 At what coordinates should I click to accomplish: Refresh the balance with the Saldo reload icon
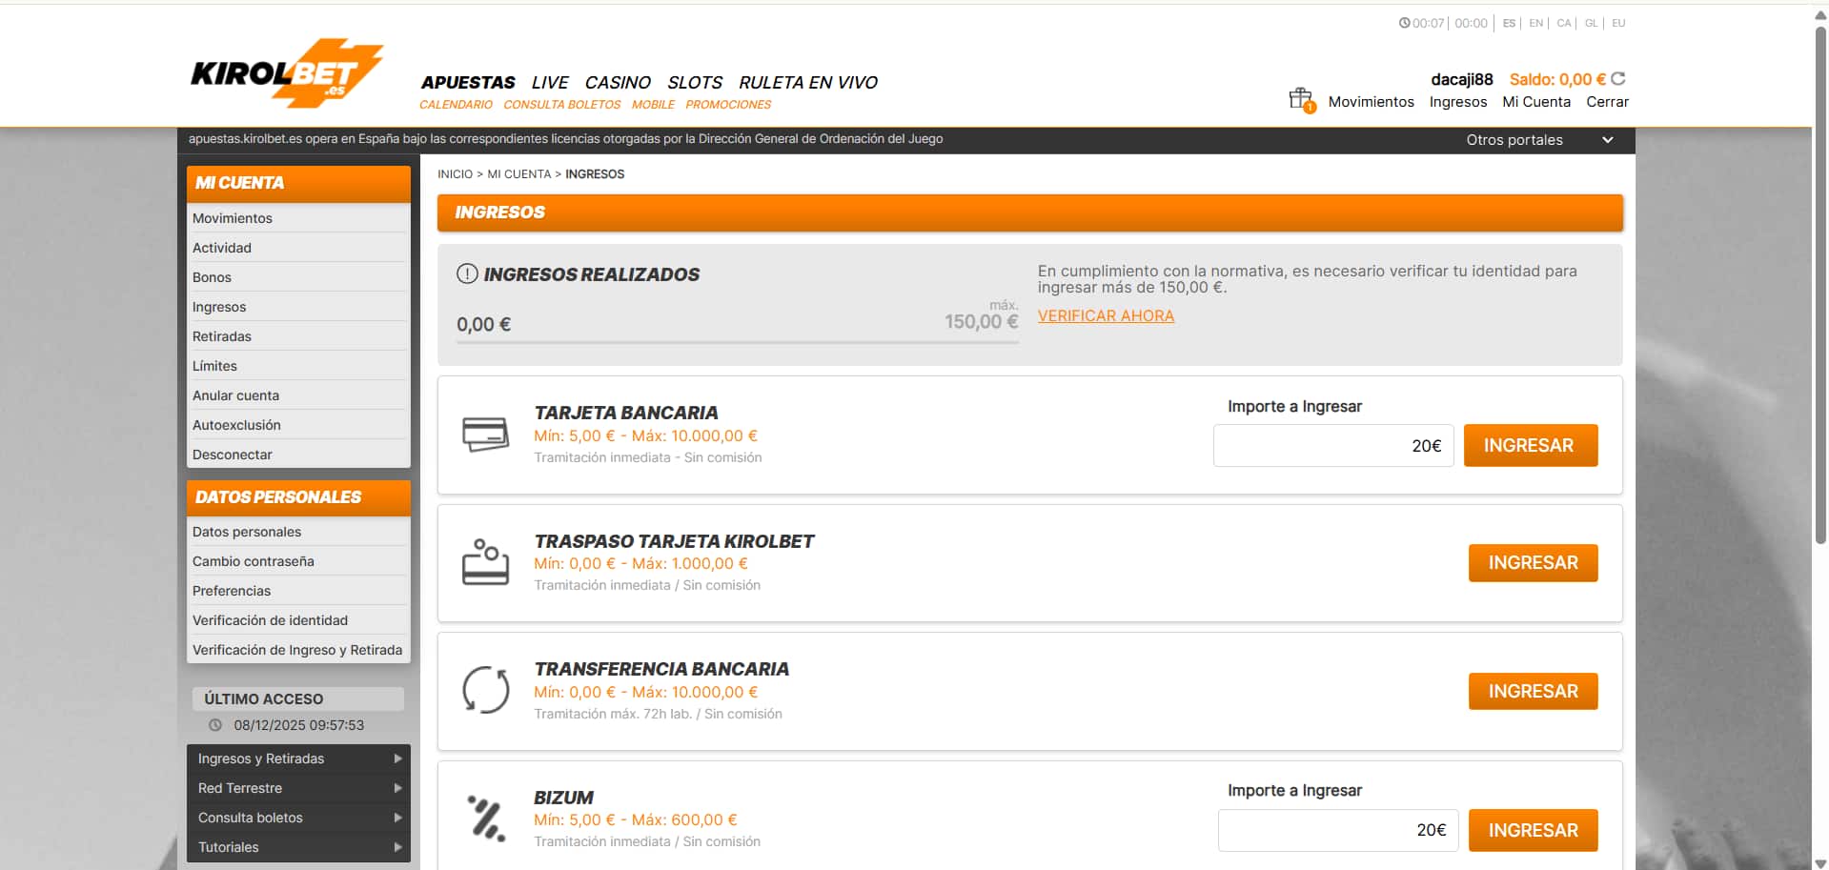click(x=1618, y=79)
